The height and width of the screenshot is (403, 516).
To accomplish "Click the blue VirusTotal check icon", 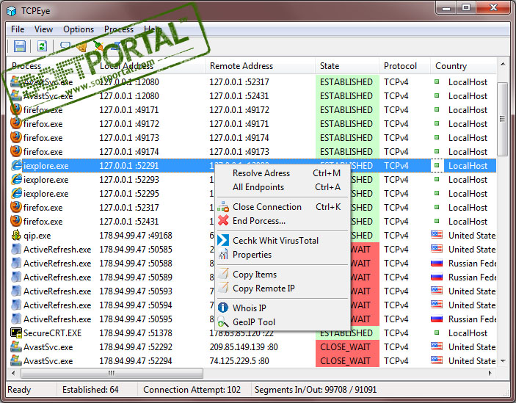I will 223,240.
